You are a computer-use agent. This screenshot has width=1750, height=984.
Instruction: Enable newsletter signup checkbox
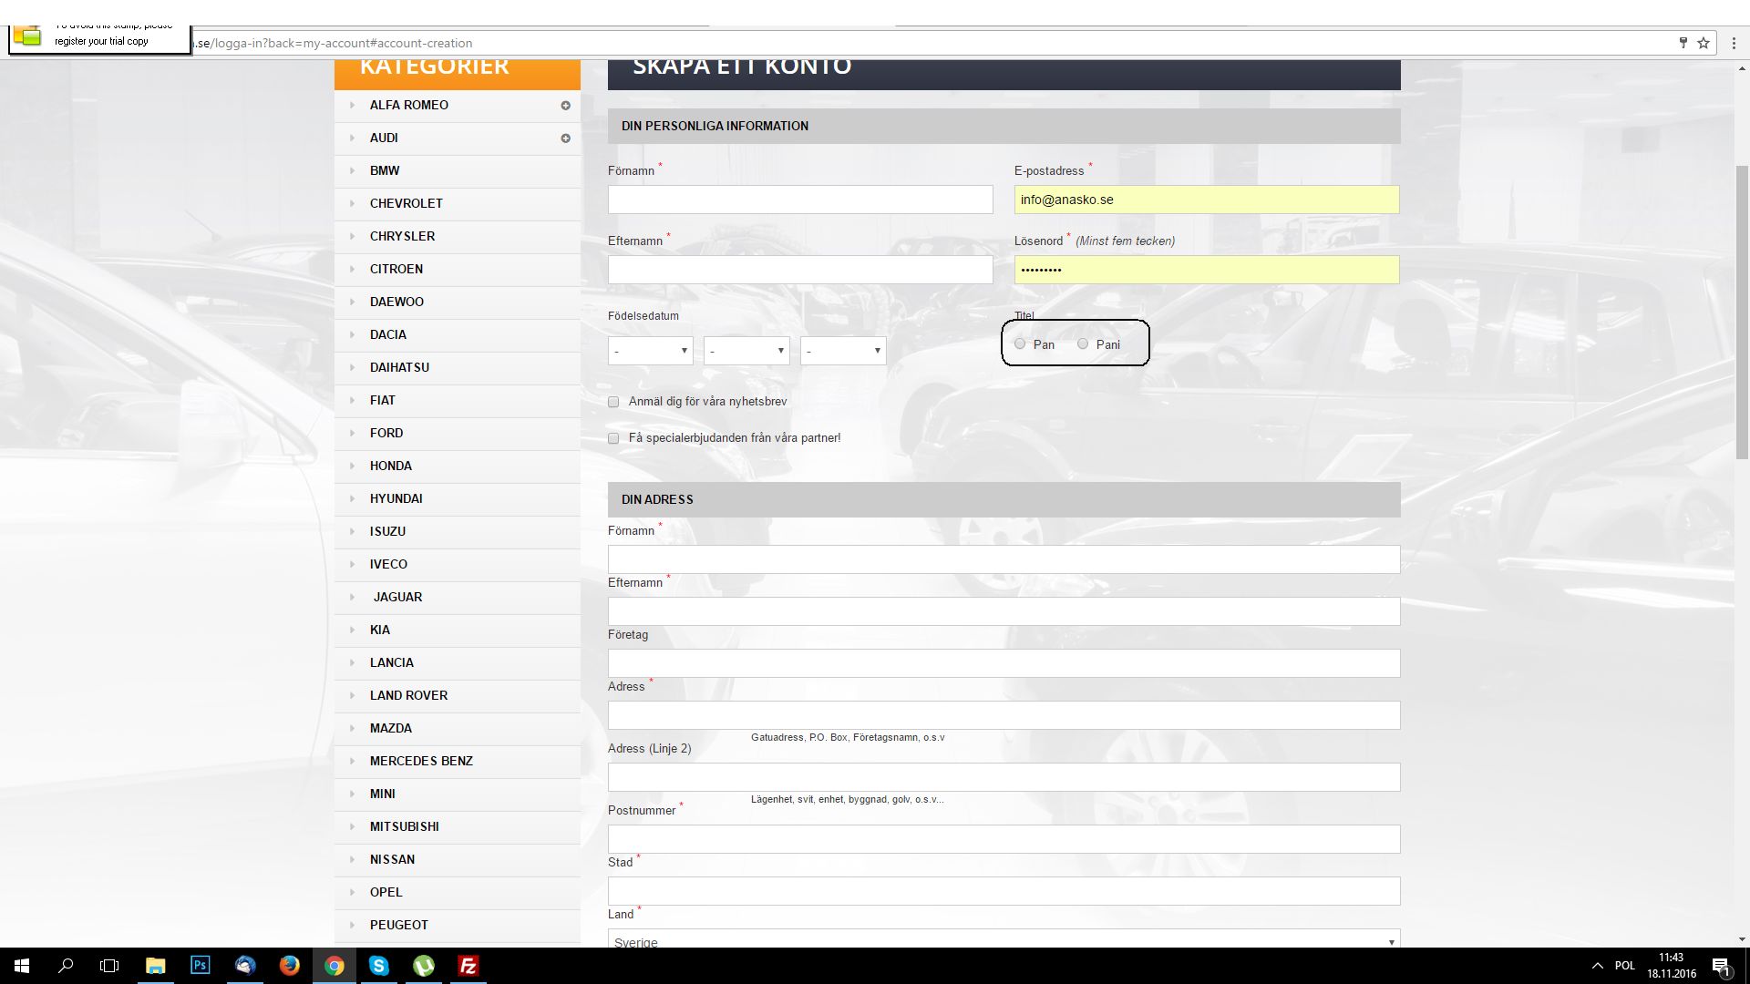pos(613,402)
